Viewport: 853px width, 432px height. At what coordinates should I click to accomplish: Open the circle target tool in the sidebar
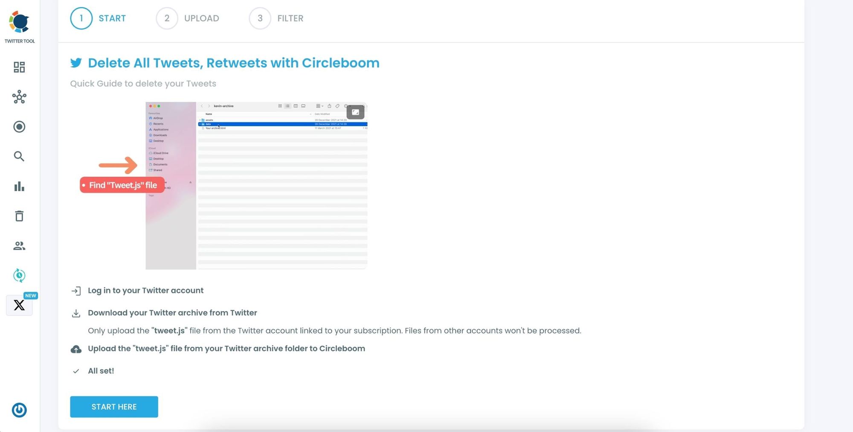pyautogui.click(x=19, y=127)
